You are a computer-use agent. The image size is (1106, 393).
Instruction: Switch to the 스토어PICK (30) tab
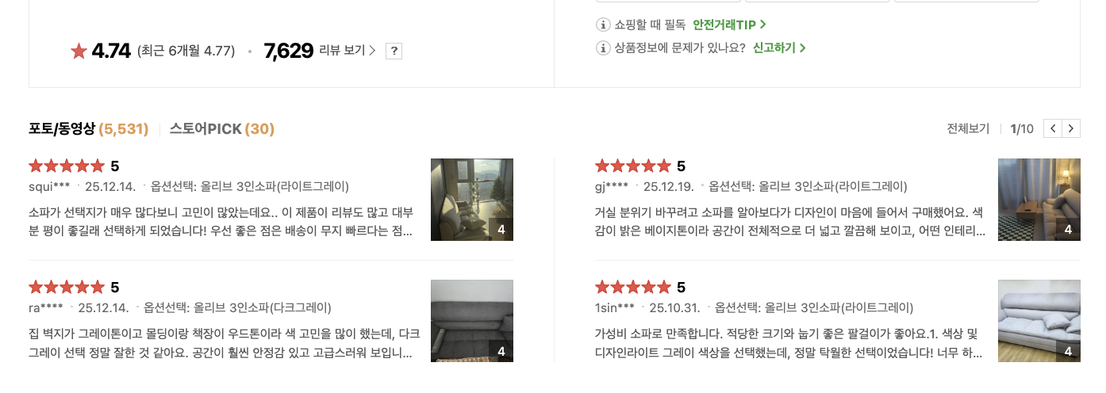click(x=221, y=128)
